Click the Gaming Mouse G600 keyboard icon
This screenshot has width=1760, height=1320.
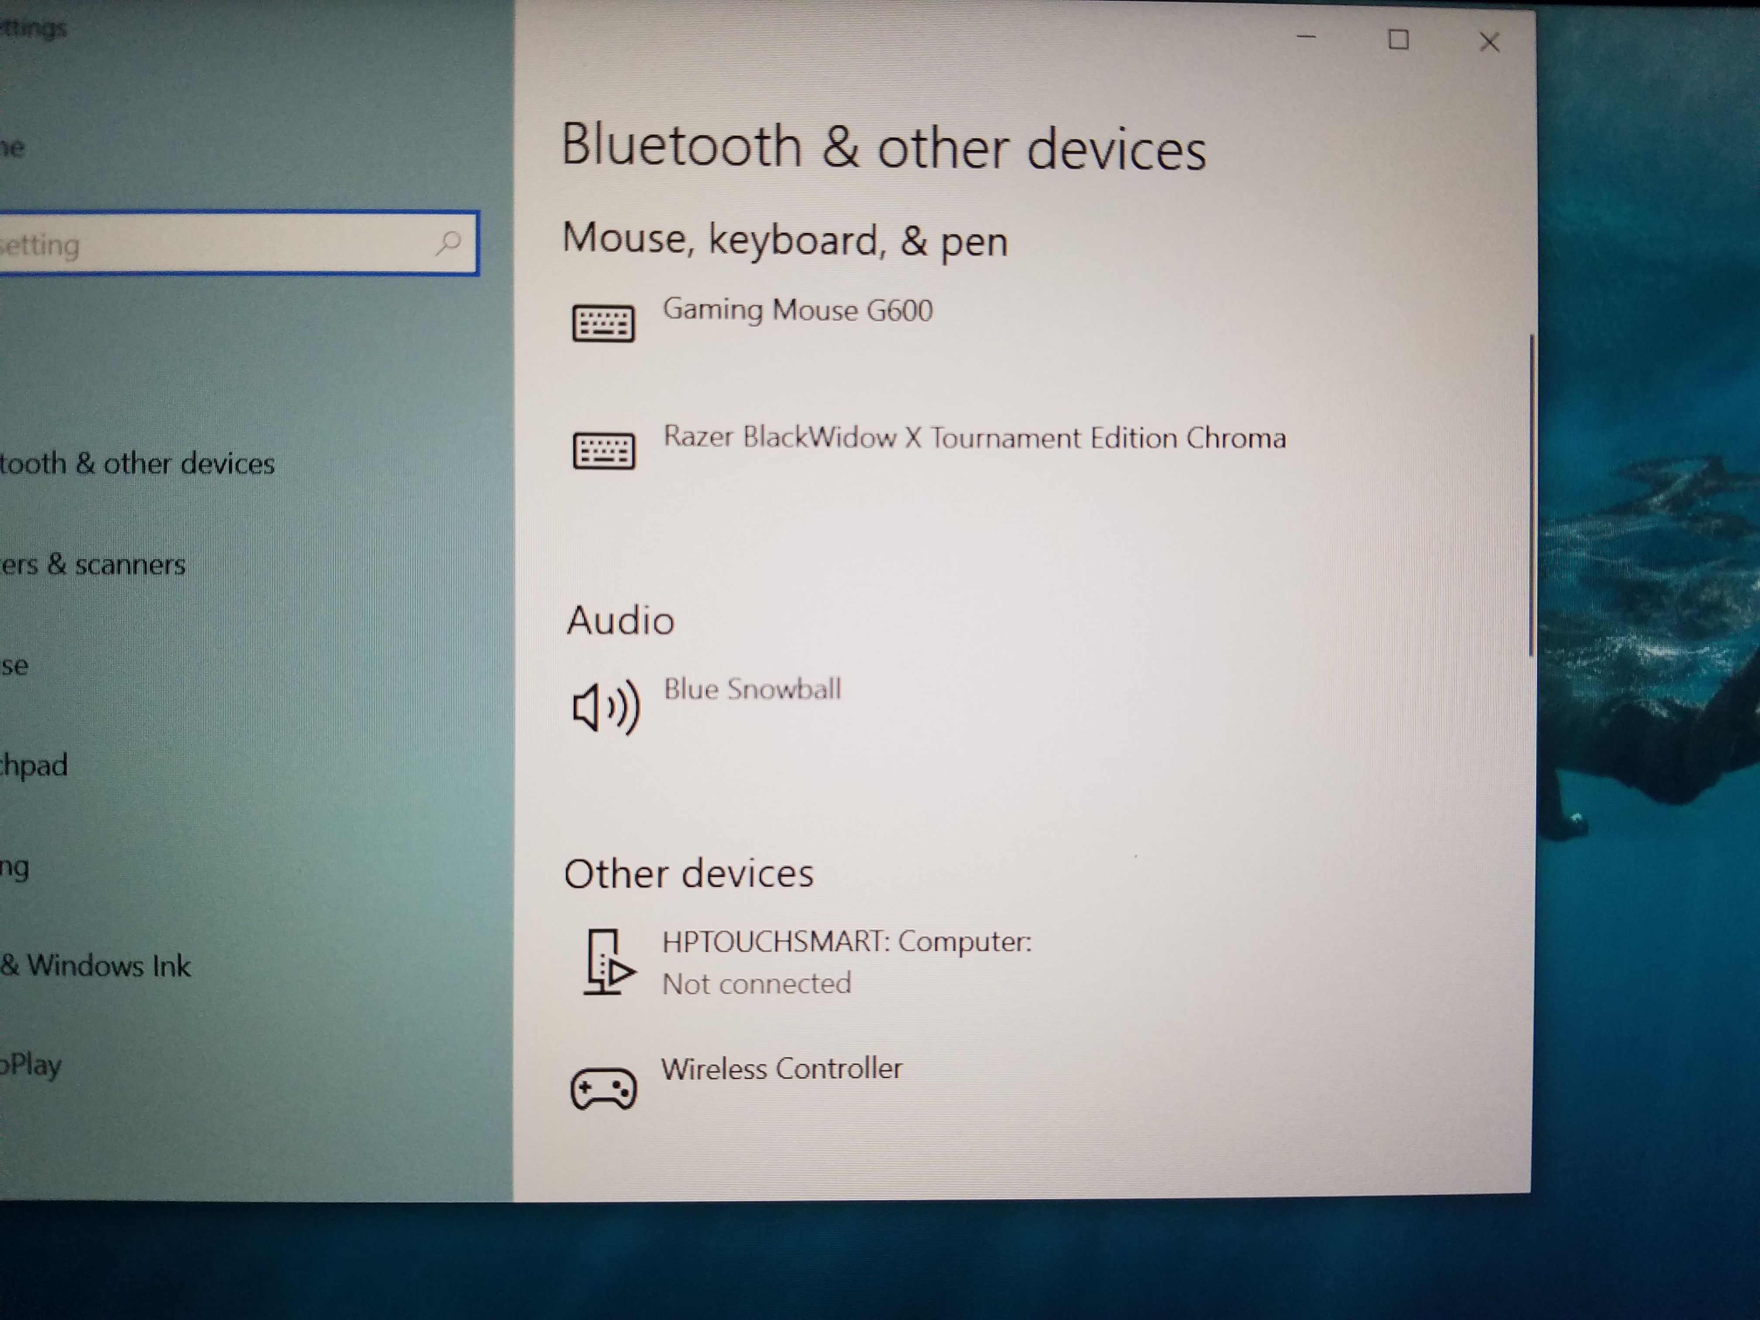(603, 324)
